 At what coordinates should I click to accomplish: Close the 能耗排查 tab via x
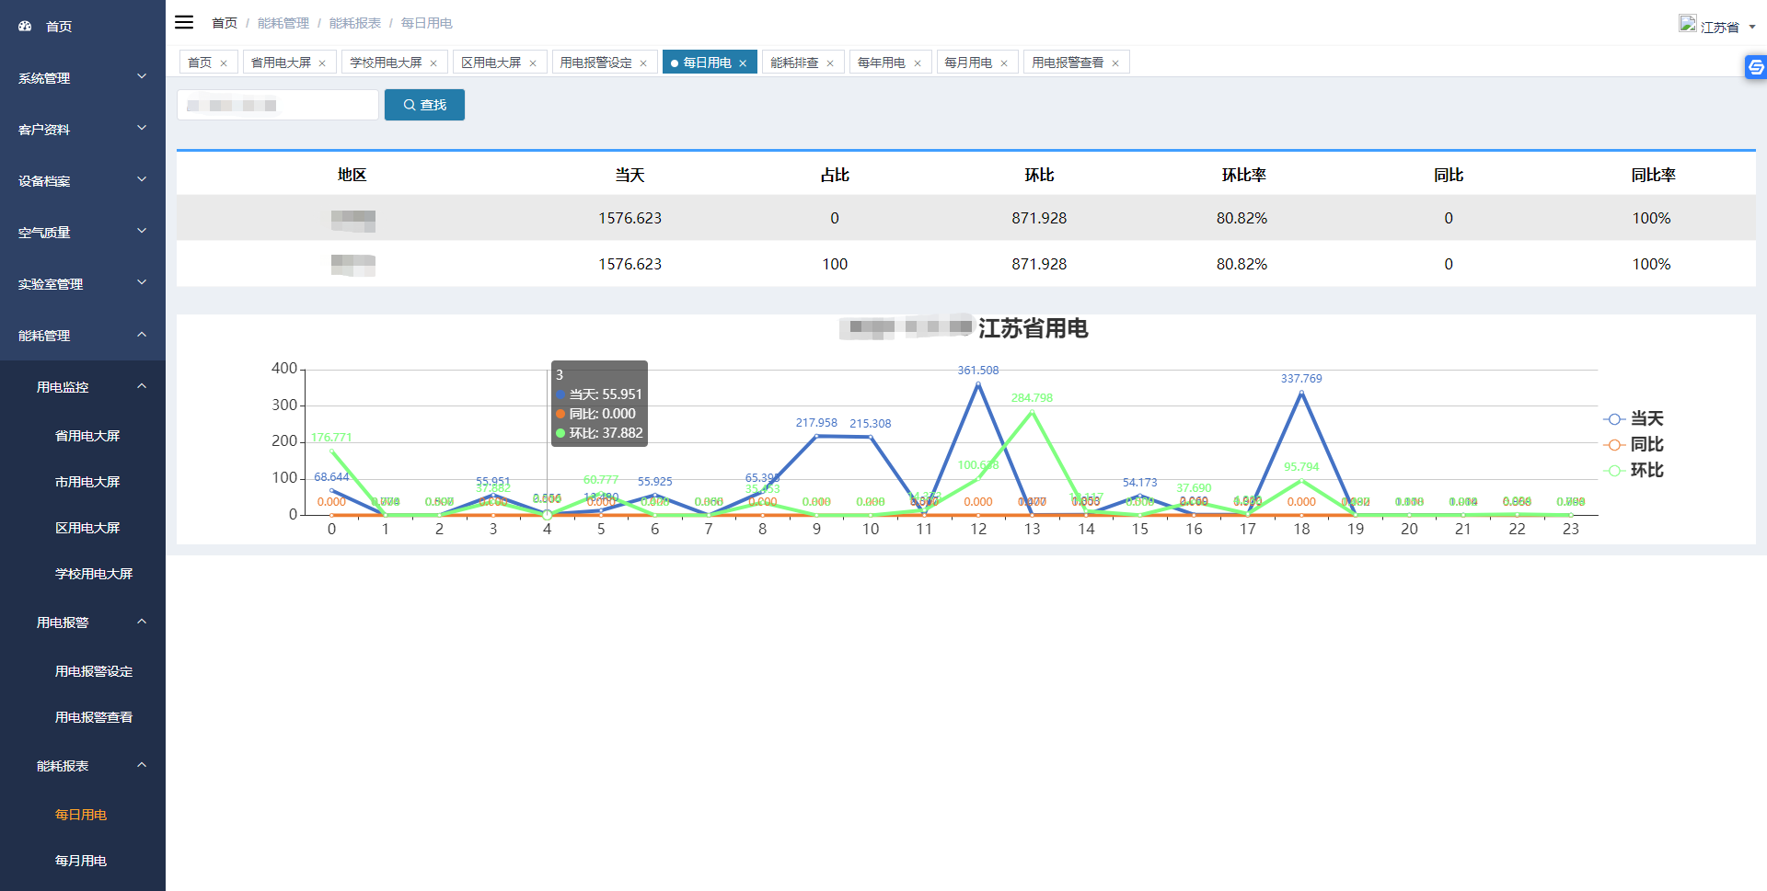click(x=830, y=63)
